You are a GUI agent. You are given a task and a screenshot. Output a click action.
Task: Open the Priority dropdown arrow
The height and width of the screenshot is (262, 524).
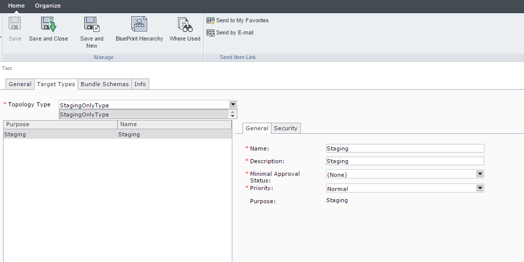click(x=480, y=188)
